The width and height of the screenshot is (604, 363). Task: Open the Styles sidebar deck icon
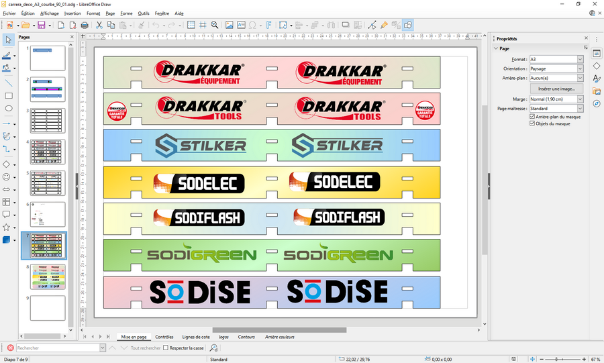[x=597, y=79]
